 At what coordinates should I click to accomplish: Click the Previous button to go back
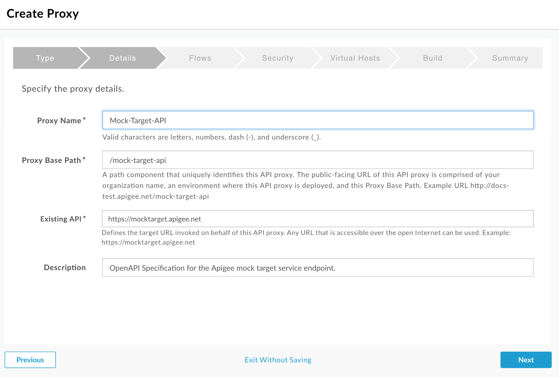(30, 359)
